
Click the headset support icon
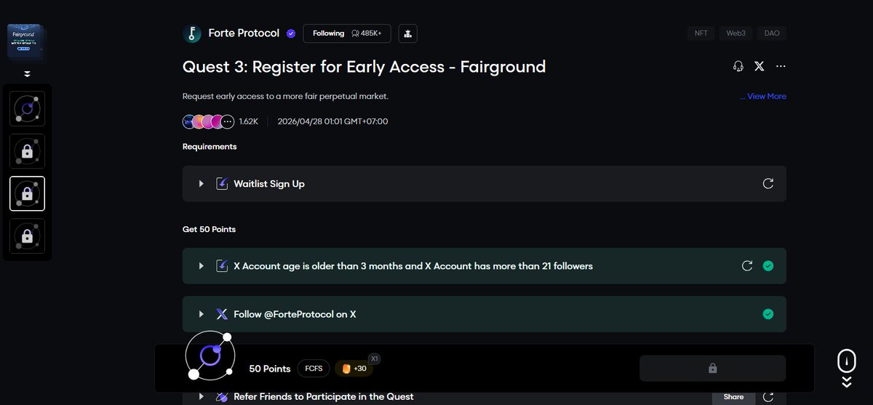click(738, 66)
